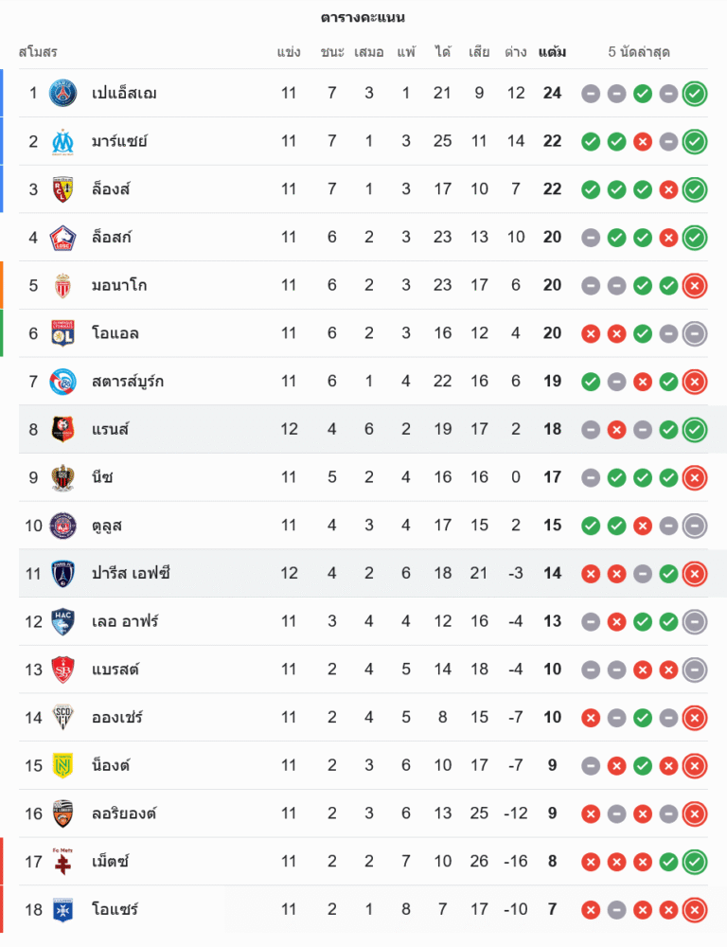Click the สโมสร column header
Screen dimensions: 727x947
pos(38,52)
